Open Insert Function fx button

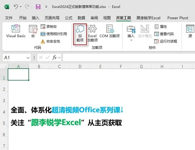(54, 58)
